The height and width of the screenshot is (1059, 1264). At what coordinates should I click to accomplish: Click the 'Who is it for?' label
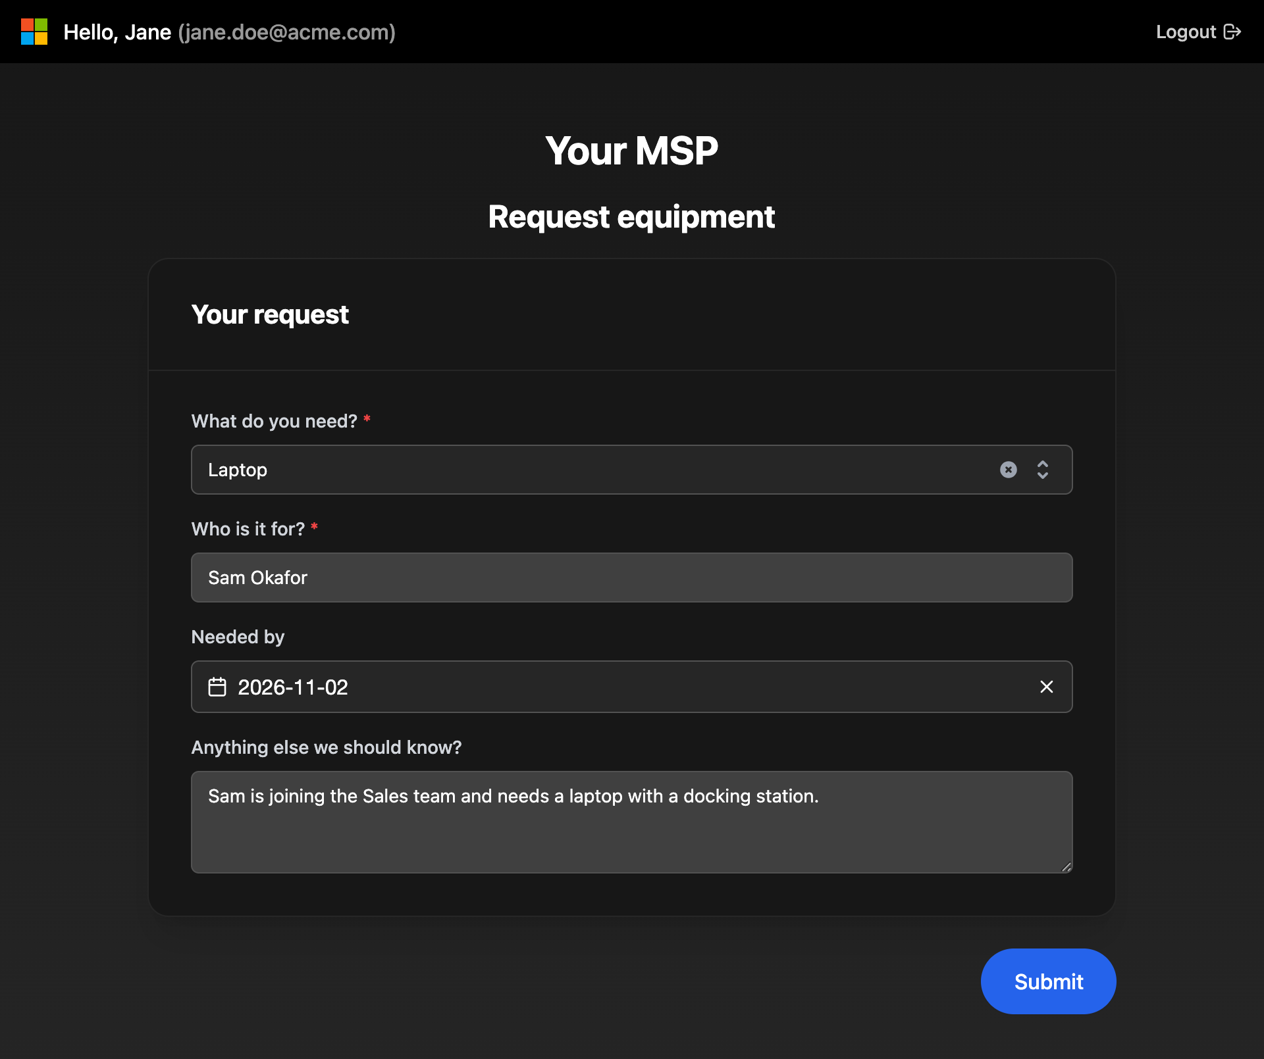(x=248, y=529)
